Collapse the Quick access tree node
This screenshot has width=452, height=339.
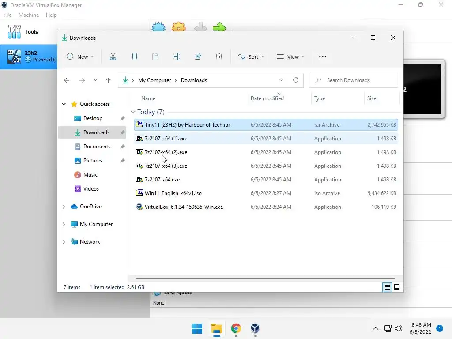point(64,104)
